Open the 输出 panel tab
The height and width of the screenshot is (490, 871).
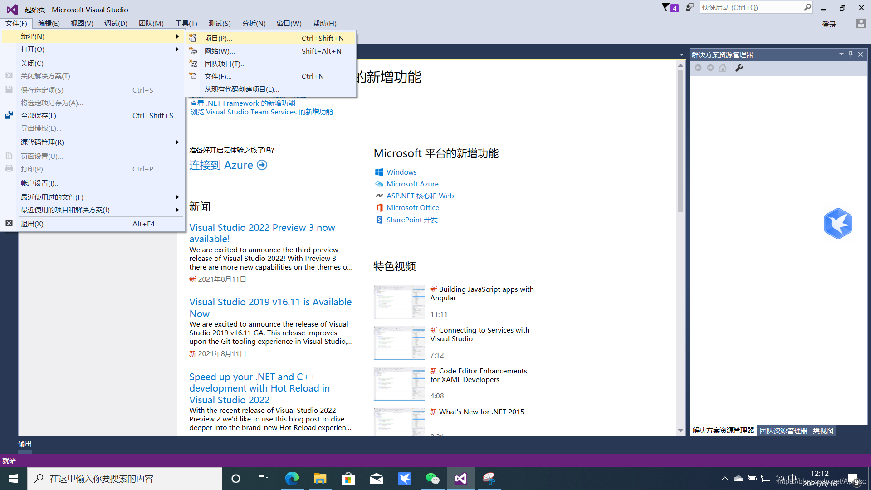(25, 444)
